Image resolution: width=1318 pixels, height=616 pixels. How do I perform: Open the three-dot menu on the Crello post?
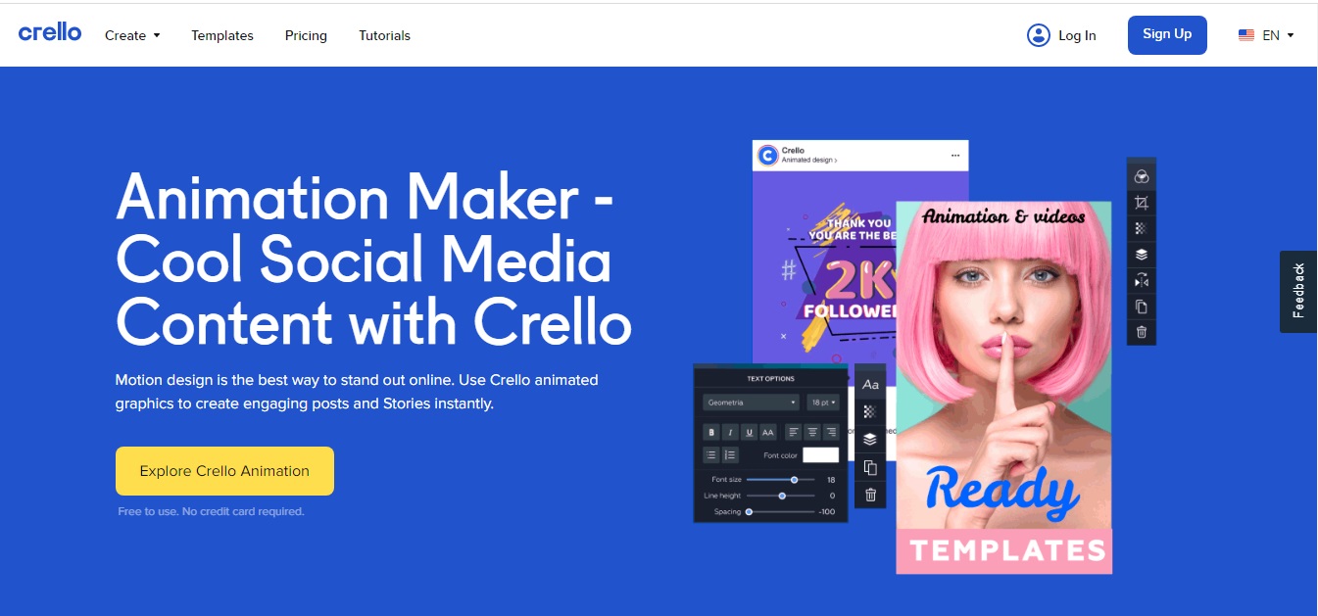955,156
